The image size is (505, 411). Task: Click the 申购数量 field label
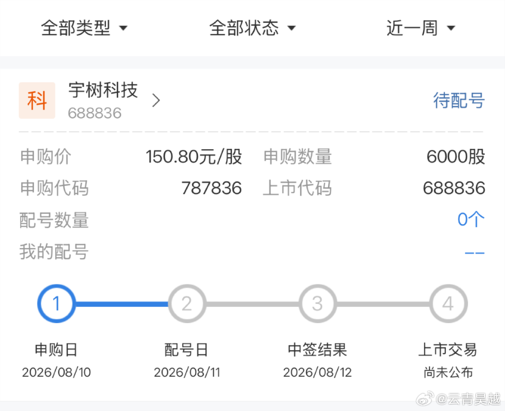pos(297,157)
